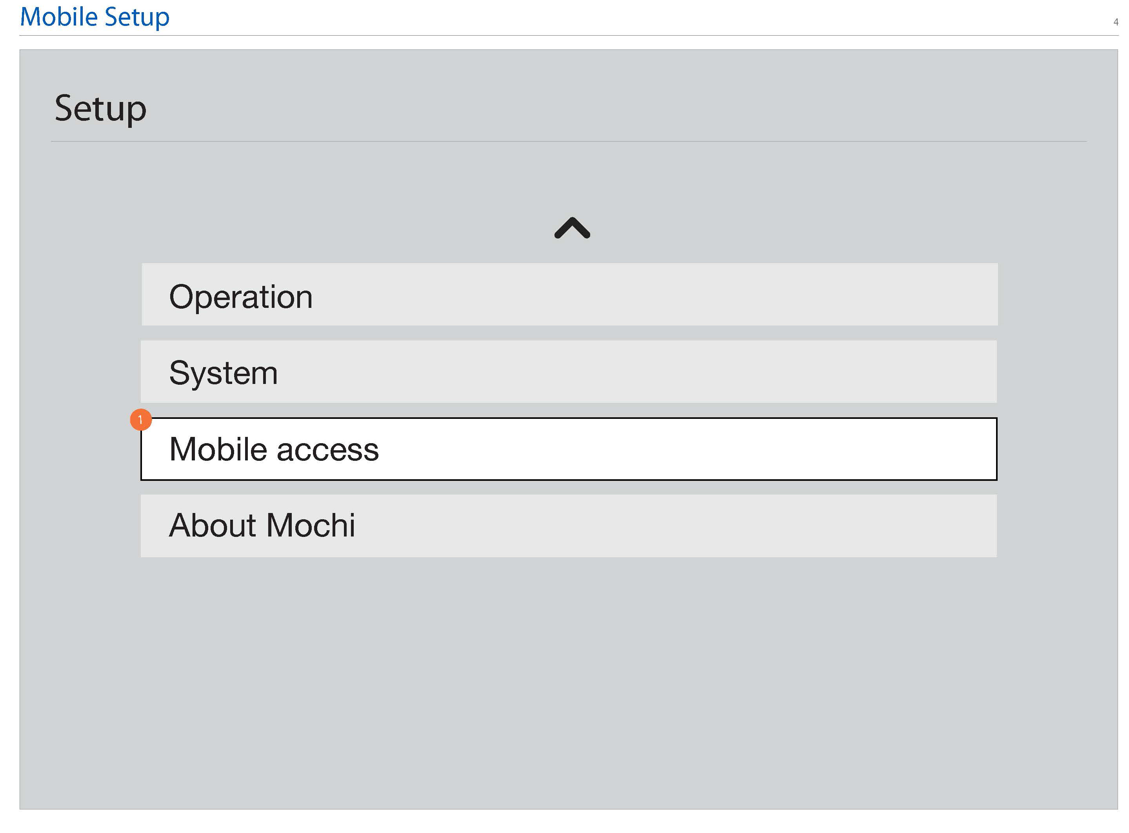Click the blue Mobile Setup page title

click(95, 17)
